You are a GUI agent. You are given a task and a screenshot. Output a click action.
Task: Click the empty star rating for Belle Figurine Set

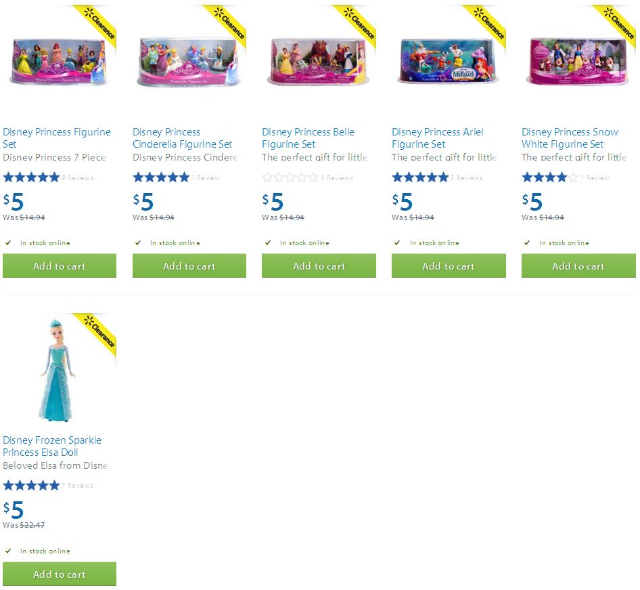pos(290,177)
